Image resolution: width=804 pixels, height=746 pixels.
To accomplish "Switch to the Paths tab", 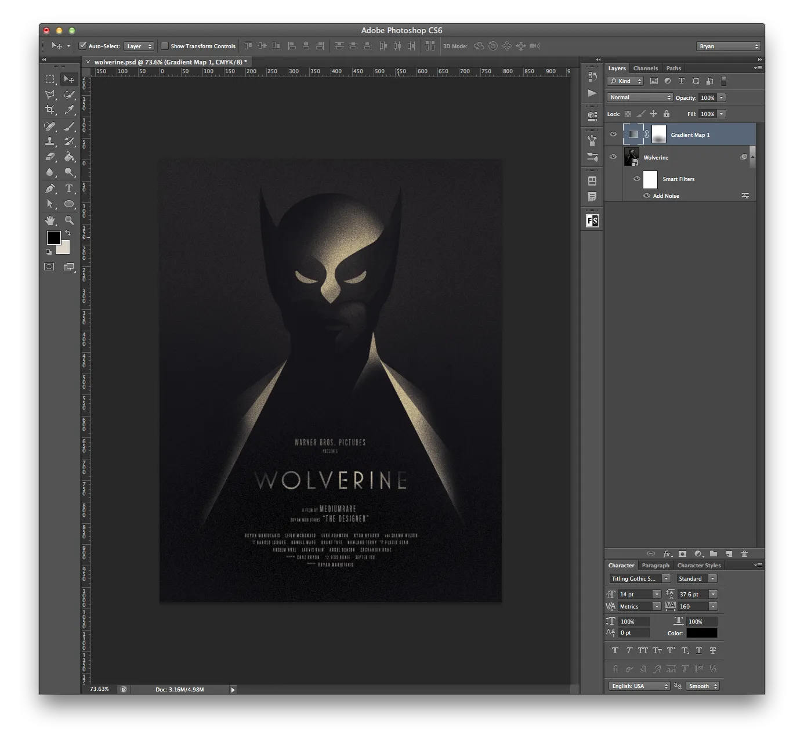I will [x=673, y=68].
